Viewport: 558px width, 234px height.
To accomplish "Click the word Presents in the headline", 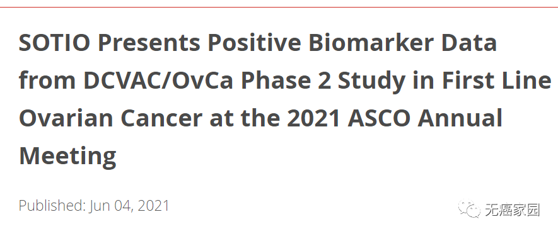I will [x=149, y=43].
